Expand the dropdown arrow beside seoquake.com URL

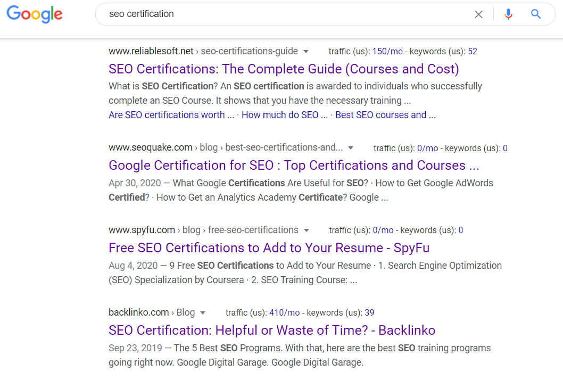click(x=351, y=148)
